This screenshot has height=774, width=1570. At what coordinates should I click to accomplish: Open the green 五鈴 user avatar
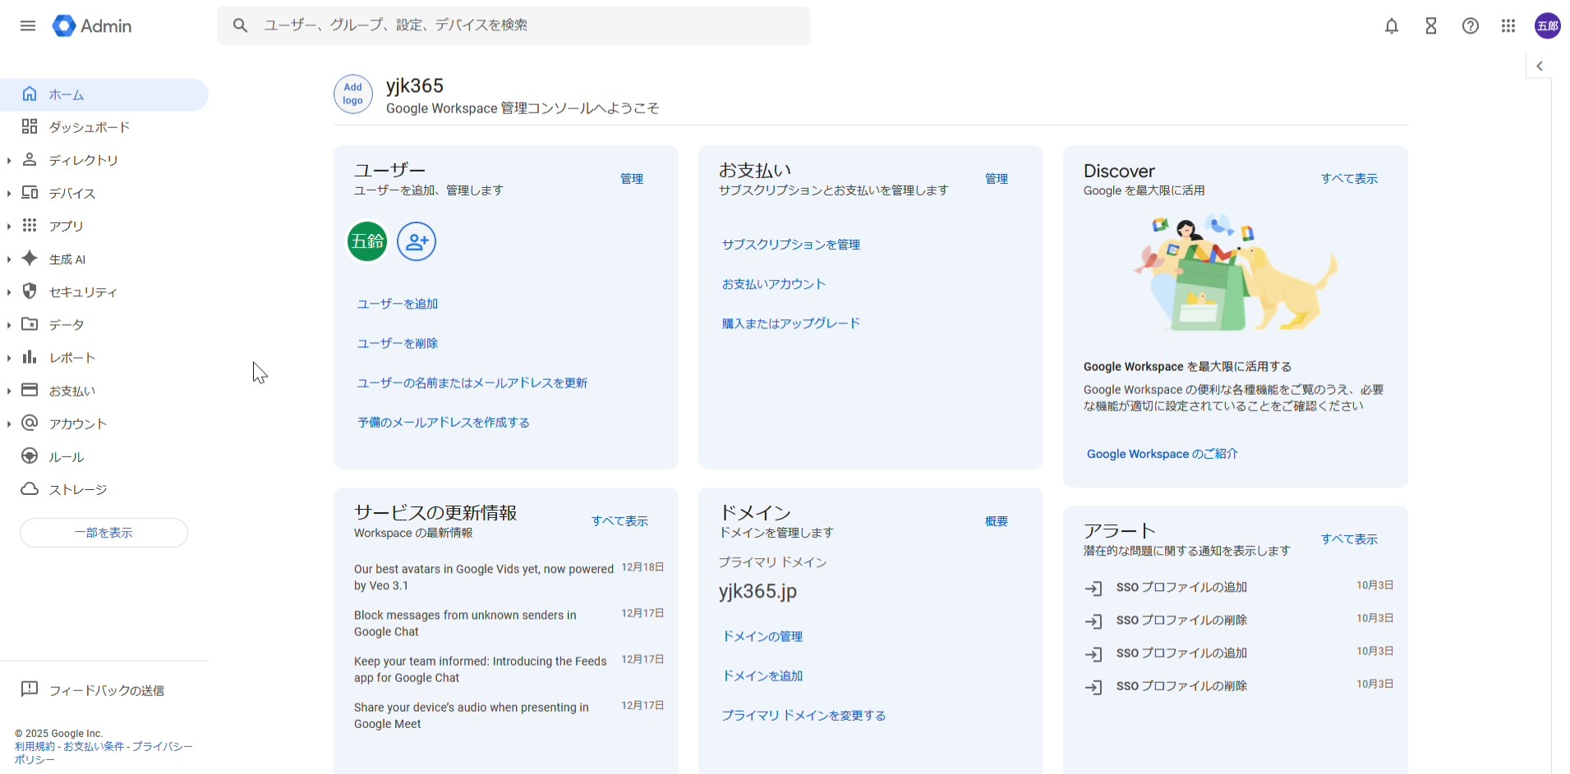(x=367, y=241)
